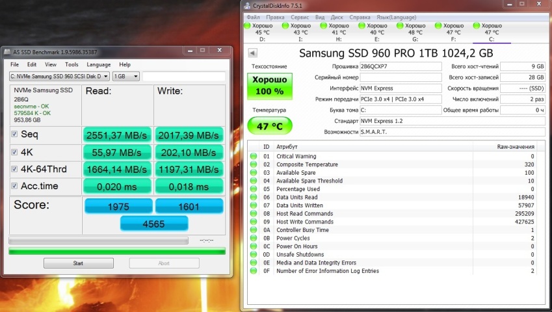The width and height of the screenshot is (552, 312).
Task: Click green status dot for Data Units Read
Action: [x=254, y=197]
